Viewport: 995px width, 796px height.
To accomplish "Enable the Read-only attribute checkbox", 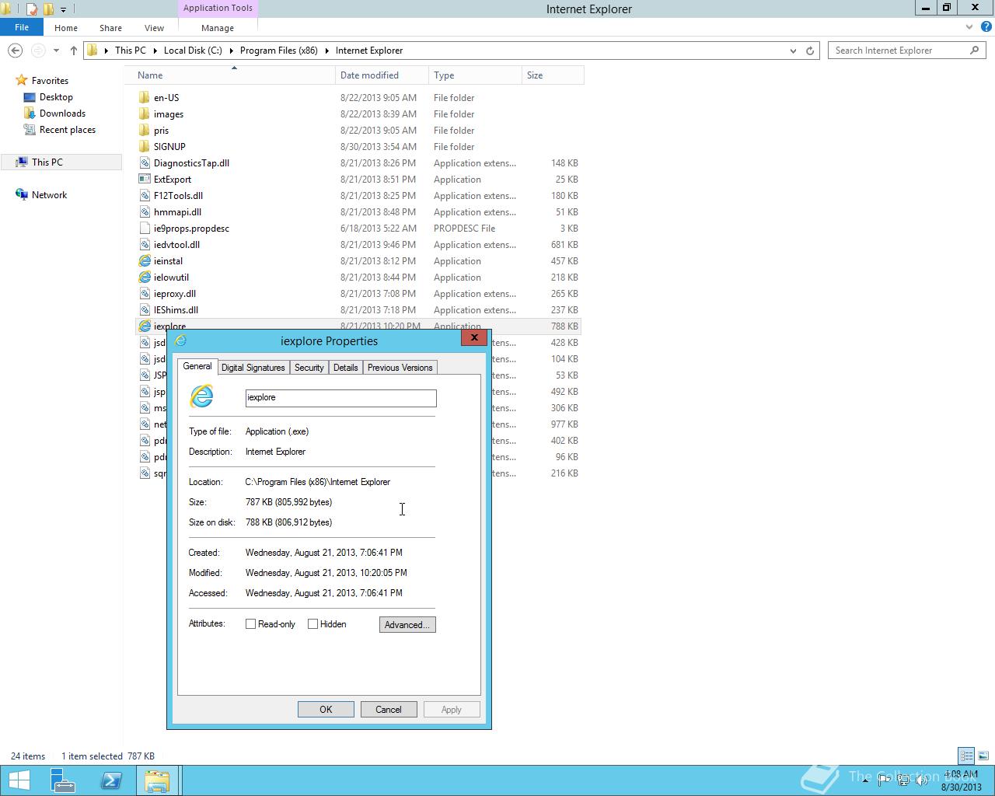I will (250, 624).
